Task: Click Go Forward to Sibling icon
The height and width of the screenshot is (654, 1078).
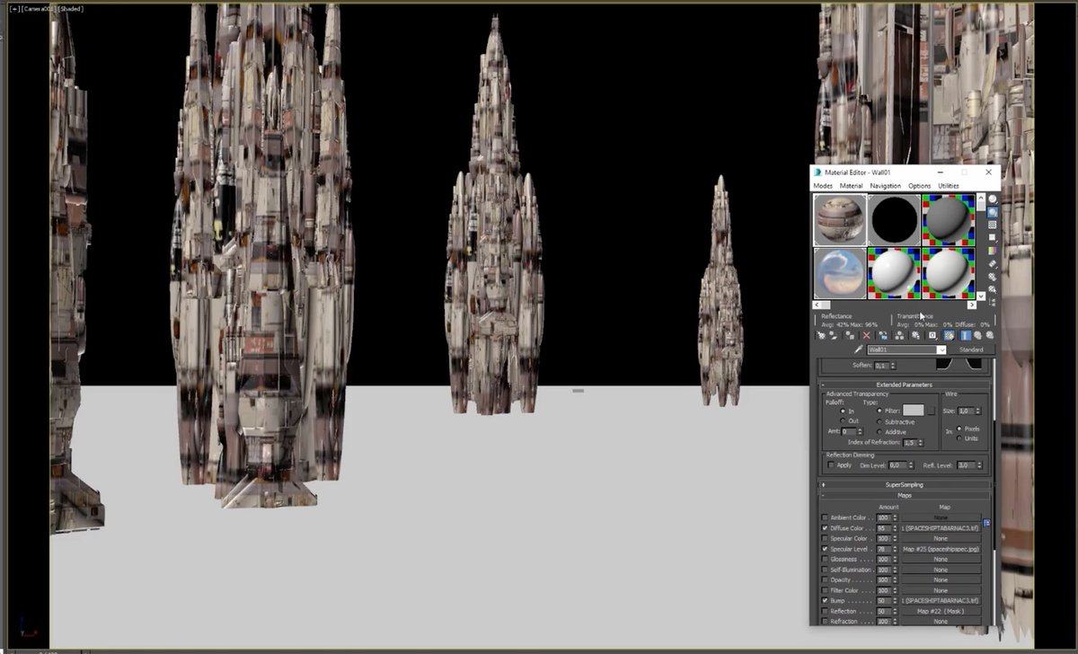Action: click(x=989, y=335)
